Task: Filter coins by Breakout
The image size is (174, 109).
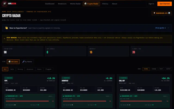Action: [30, 69]
